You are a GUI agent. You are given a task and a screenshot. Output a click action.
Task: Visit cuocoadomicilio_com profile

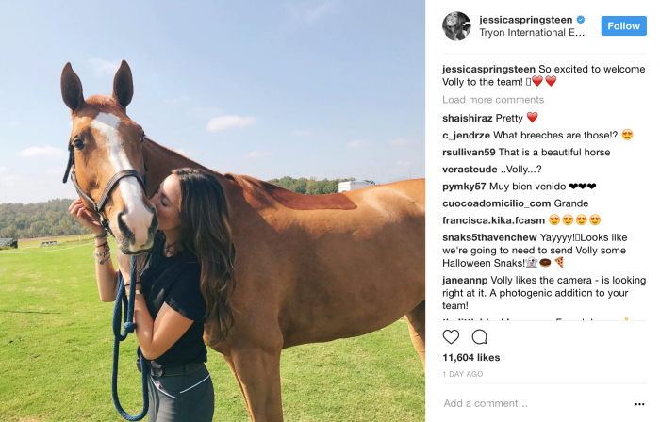click(496, 203)
